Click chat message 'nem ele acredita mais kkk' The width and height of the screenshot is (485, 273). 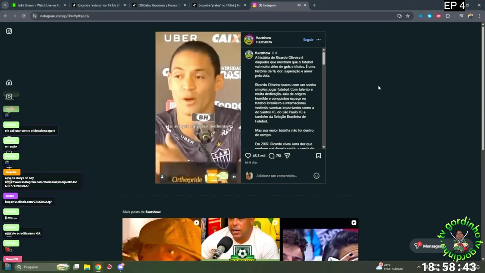[23, 233]
